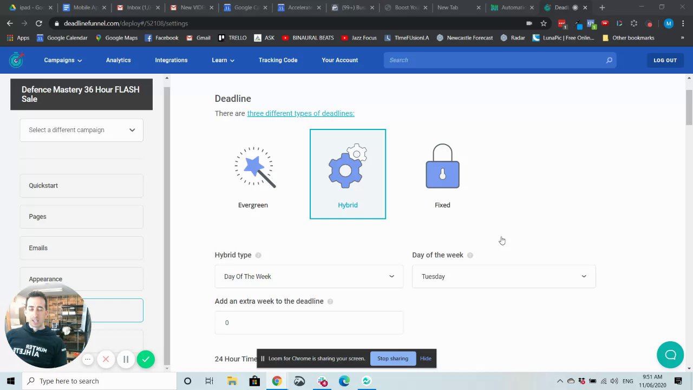Show help for Add an extra week

tap(330, 302)
